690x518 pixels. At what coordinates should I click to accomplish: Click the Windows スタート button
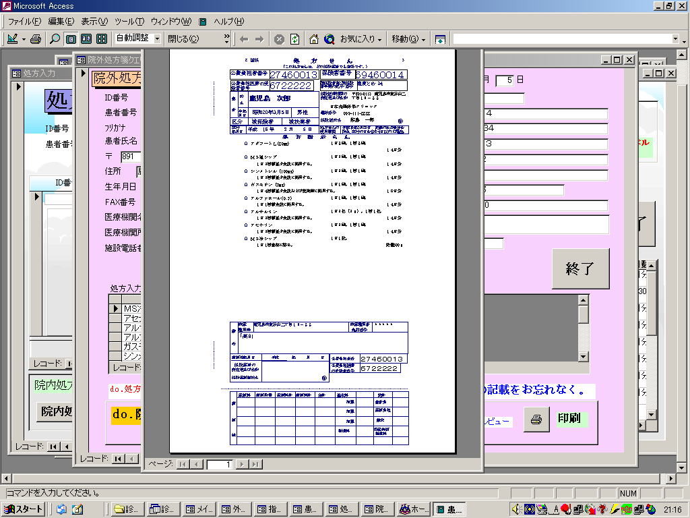tap(25, 509)
